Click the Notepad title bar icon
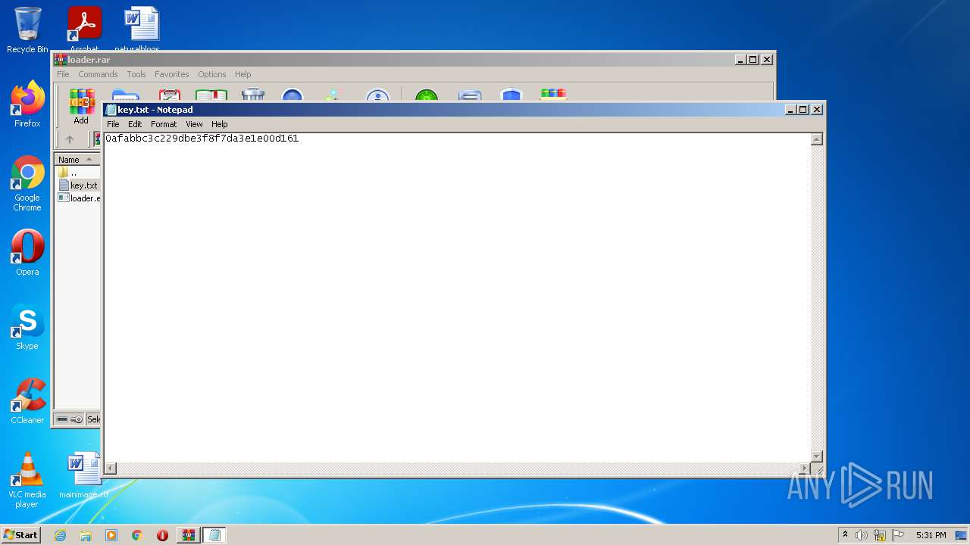970x545 pixels. [x=111, y=110]
